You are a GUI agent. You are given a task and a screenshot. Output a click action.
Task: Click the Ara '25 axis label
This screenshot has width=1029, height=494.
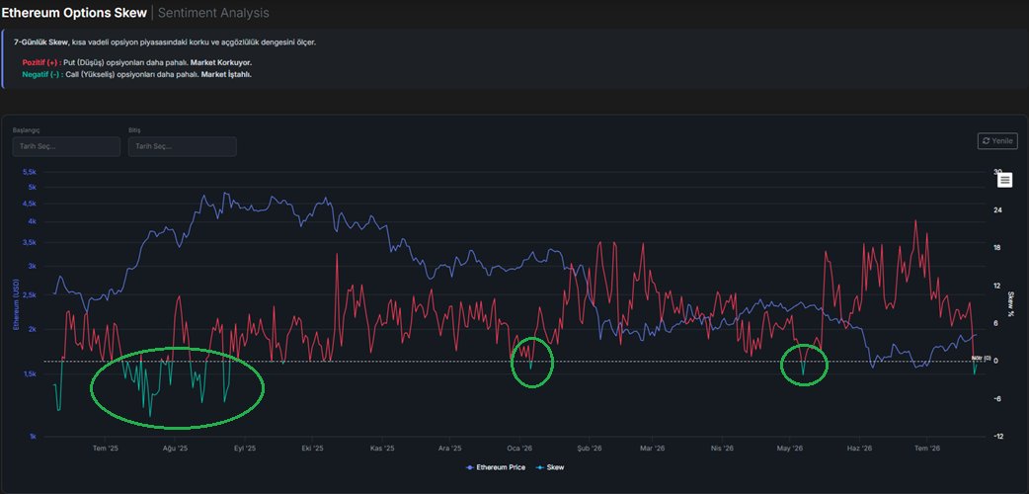[450, 448]
